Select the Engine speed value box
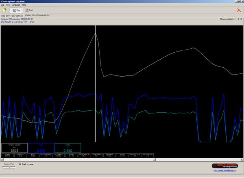The image size is (244, 178). [14, 148]
